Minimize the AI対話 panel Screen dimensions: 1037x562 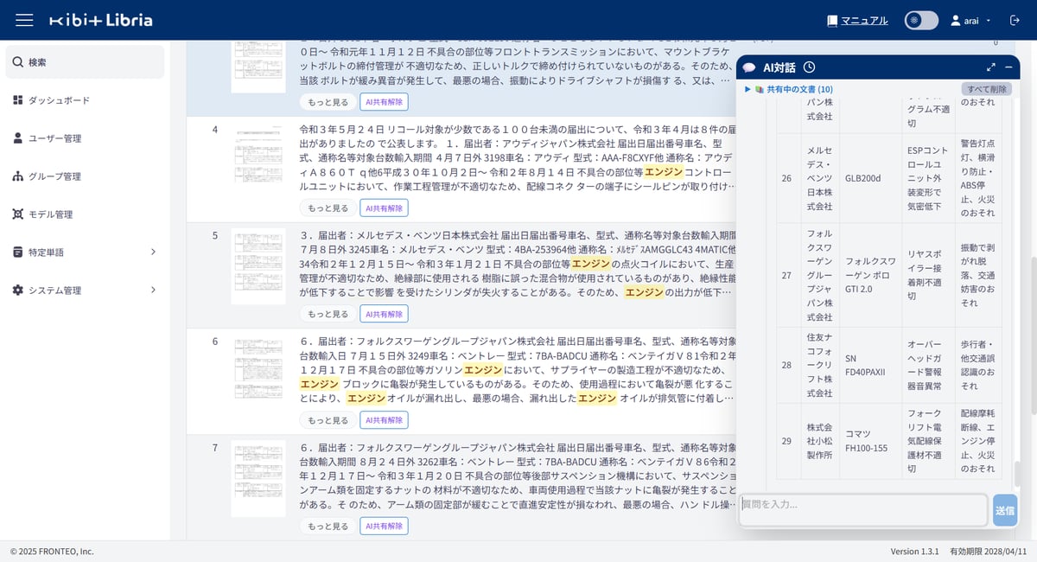click(x=1008, y=67)
